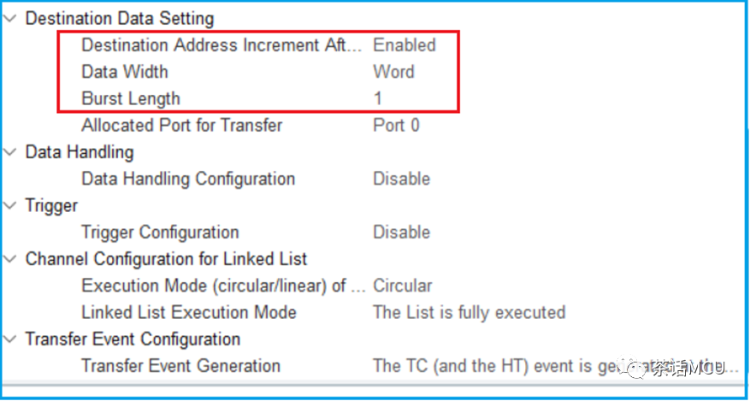
Task: Open Allocated Port for Transfer Port 0
Action: (396, 126)
